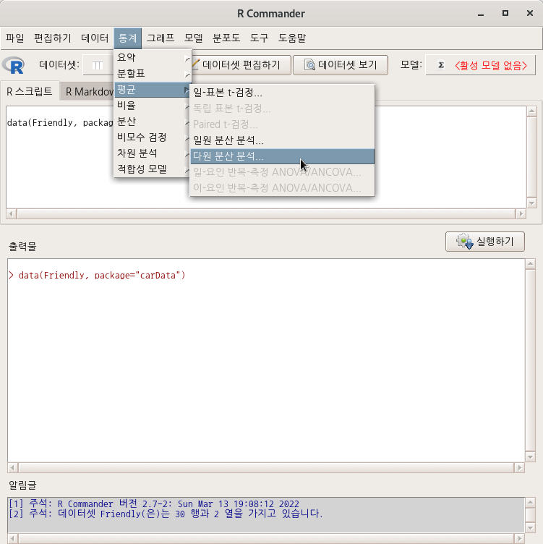Switch to the R 스크립트 tab

[x=30, y=92]
